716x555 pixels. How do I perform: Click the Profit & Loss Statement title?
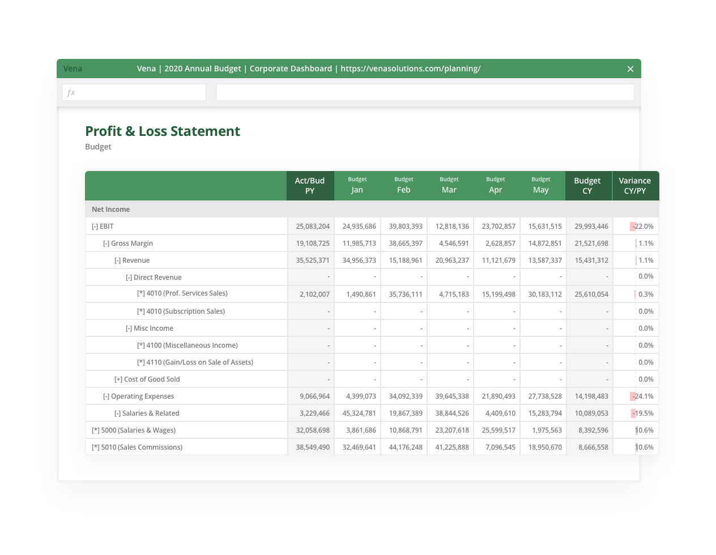point(163,131)
